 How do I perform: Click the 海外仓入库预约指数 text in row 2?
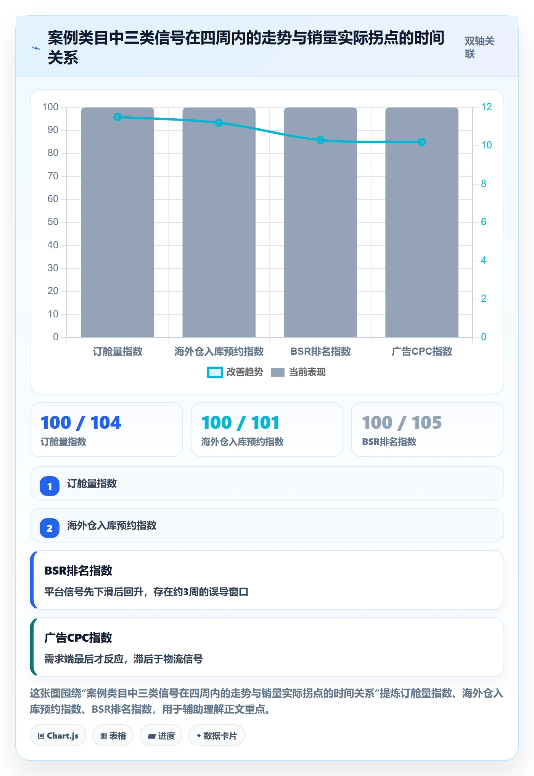[112, 526]
